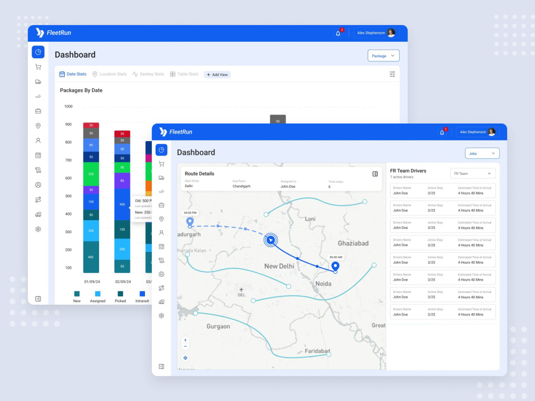Select the last John Doe driver card
535x401 pixels.
click(x=442, y=312)
